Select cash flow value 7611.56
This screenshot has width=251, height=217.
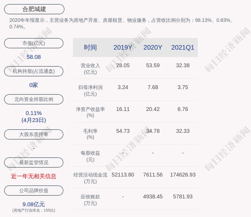click(153, 175)
